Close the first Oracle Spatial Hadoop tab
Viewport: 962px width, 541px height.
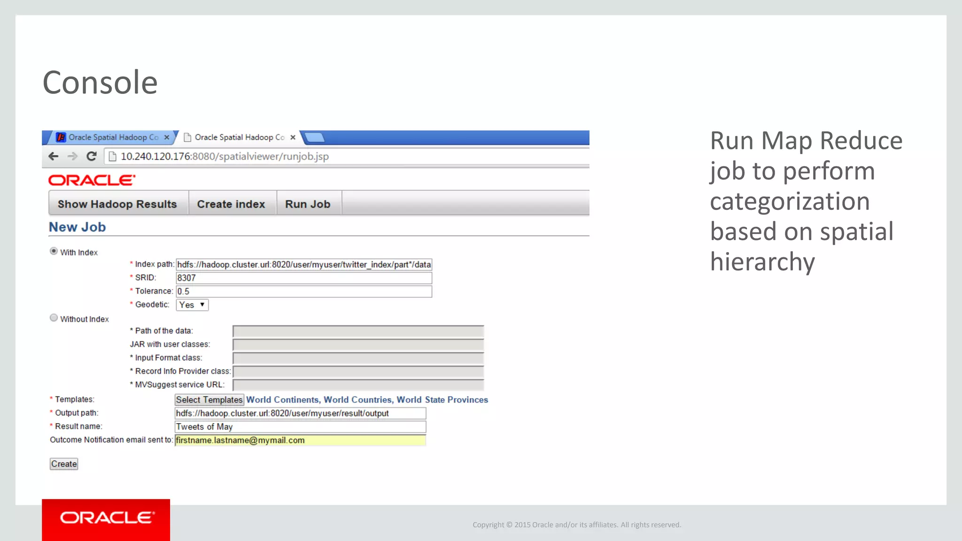[x=167, y=138]
